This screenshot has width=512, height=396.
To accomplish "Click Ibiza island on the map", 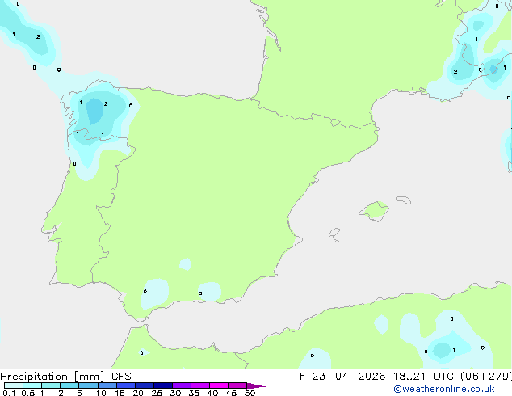I will tap(334, 233).
